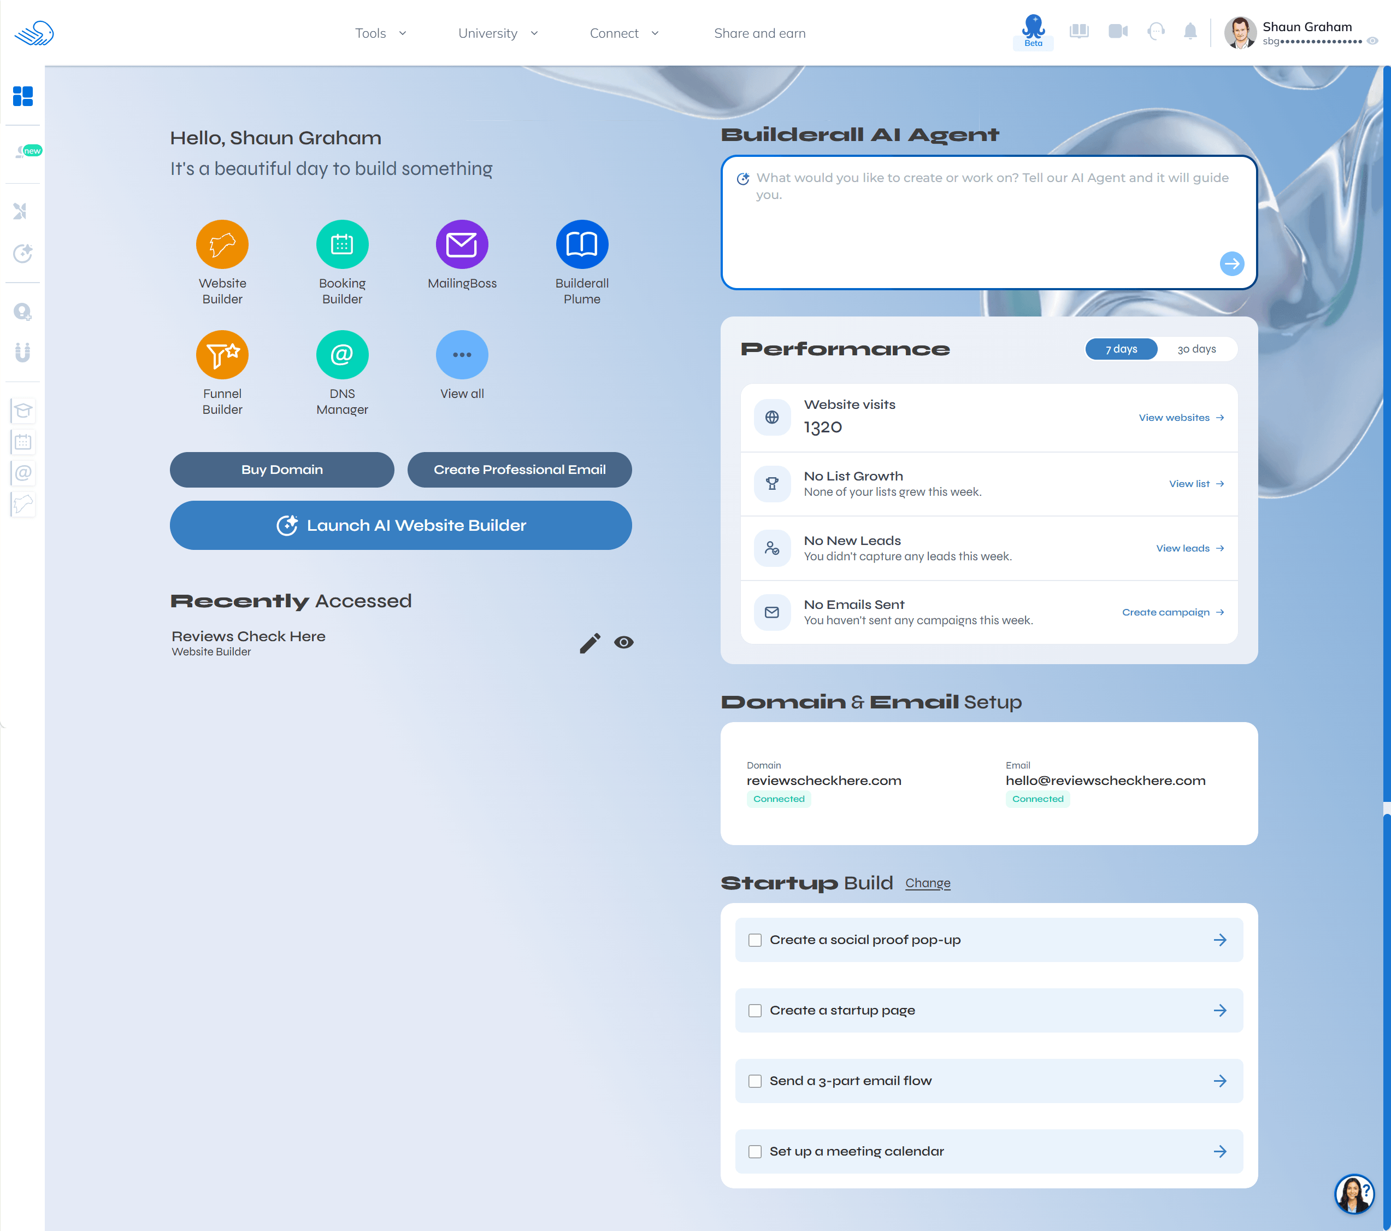Click the reviewscheckhere.com domain name
Image resolution: width=1391 pixels, height=1231 pixels.
click(823, 780)
